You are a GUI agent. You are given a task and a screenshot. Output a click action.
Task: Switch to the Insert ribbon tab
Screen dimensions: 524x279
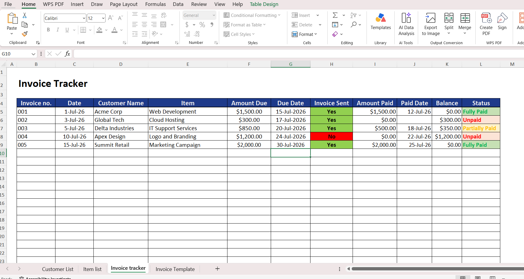click(77, 4)
